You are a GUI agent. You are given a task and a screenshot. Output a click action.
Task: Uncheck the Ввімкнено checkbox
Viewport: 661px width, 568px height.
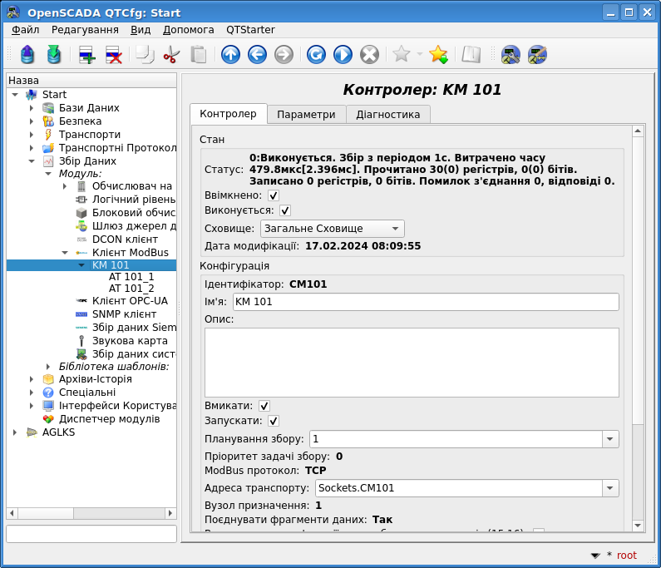(x=274, y=195)
